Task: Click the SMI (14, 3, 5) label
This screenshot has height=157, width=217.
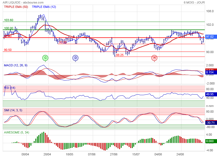Action: (x=13, y=110)
